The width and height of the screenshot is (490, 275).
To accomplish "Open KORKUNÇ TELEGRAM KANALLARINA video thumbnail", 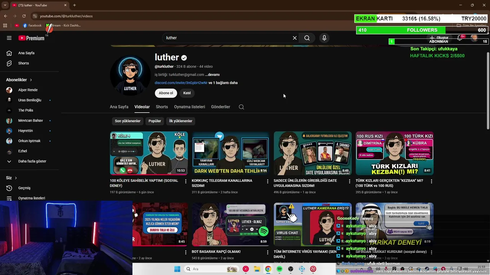I will coord(231,153).
